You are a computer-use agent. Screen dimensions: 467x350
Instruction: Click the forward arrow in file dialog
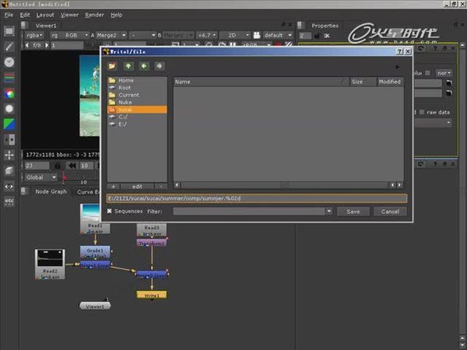(159, 66)
